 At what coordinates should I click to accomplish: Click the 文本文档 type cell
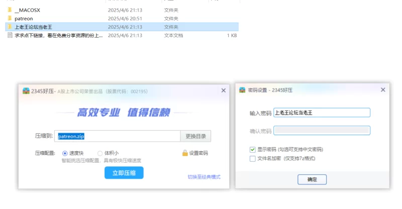click(173, 35)
